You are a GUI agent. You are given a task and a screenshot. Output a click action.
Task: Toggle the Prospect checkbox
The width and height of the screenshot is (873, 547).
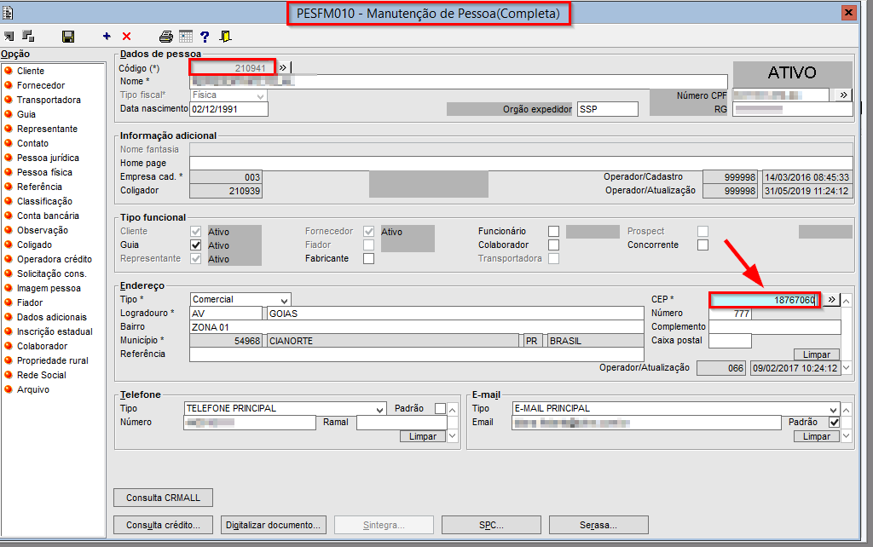[x=703, y=231]
